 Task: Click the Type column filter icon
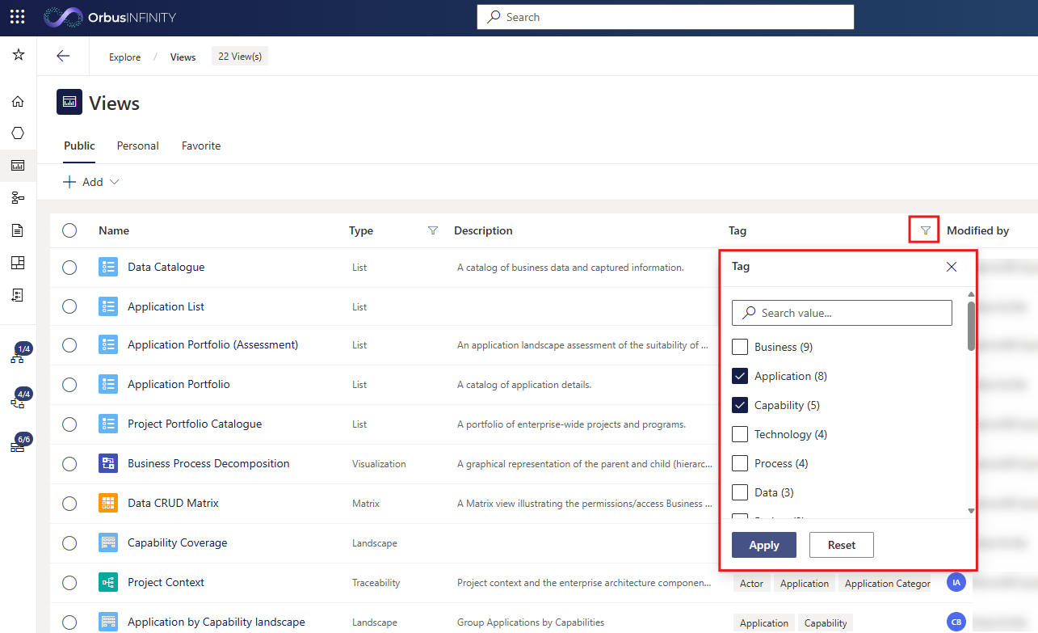[x=432, y=230]
